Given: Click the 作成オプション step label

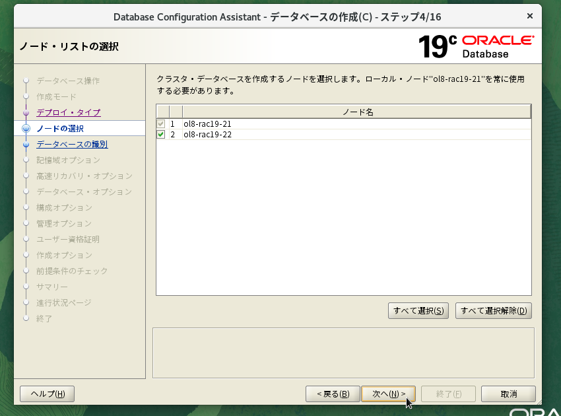Looking at the screenshot, I should coord(64,256).
